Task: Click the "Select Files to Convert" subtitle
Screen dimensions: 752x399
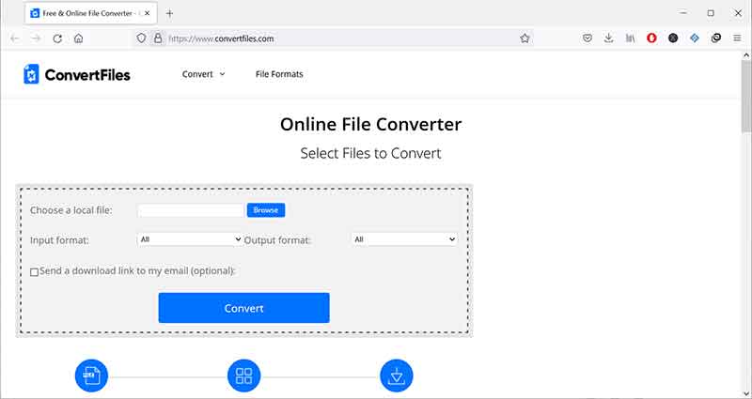Action: coord(370,154)
